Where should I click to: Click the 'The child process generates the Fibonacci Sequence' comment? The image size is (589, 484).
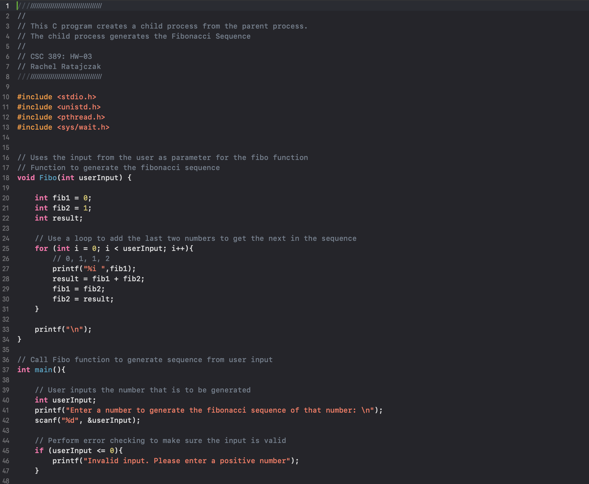[x=134, y=36]
